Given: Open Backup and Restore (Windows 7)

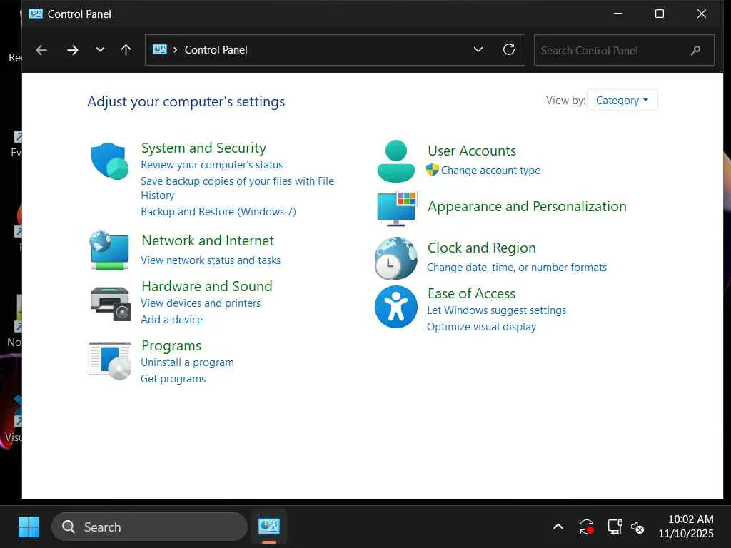Looking at the screenshot, I should [x=218, y=211].
